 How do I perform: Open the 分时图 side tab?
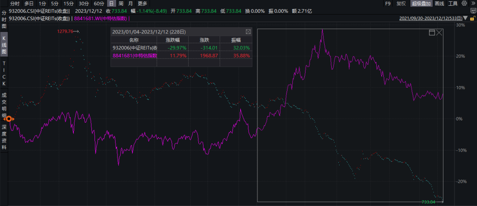click(x=4, y=20)
